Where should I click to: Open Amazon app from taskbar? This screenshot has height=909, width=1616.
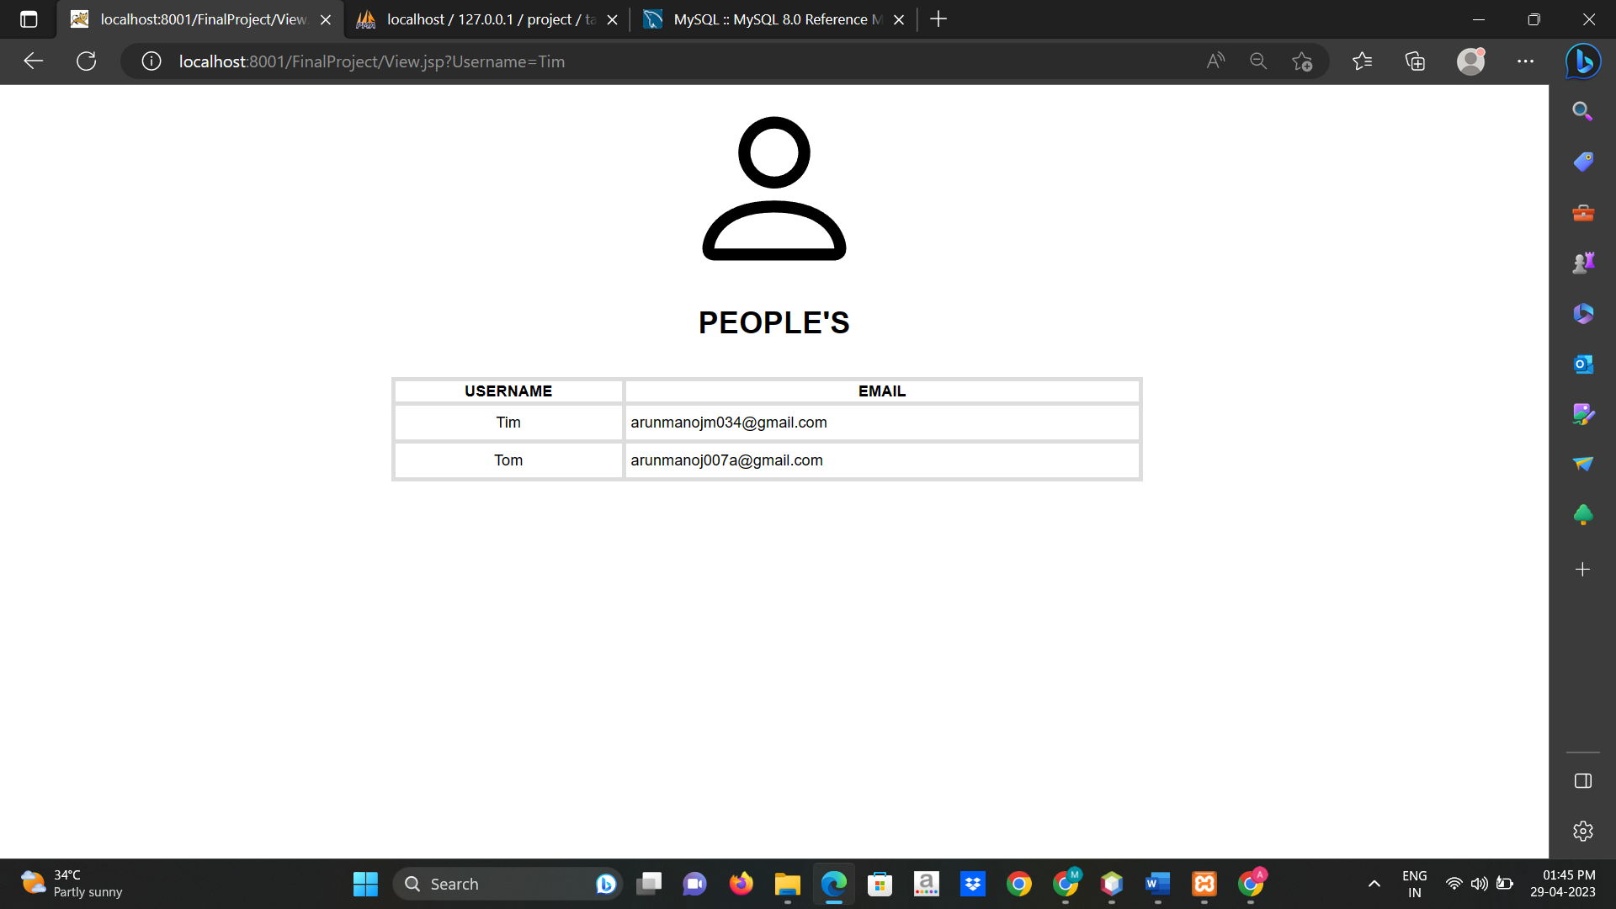coord(926,884)
